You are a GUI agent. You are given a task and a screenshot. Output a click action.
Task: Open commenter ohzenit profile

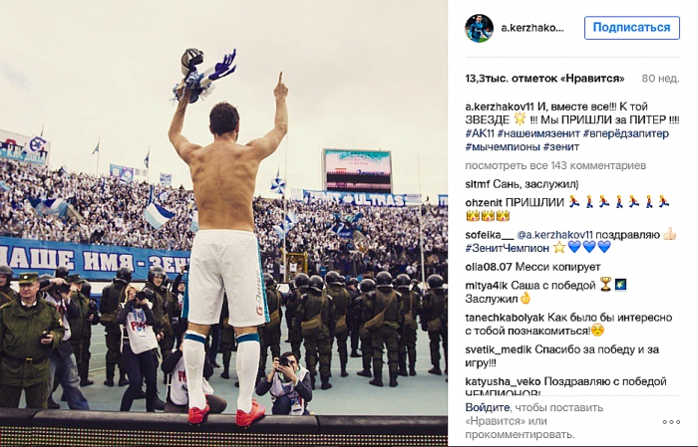[x=484, y=203]
